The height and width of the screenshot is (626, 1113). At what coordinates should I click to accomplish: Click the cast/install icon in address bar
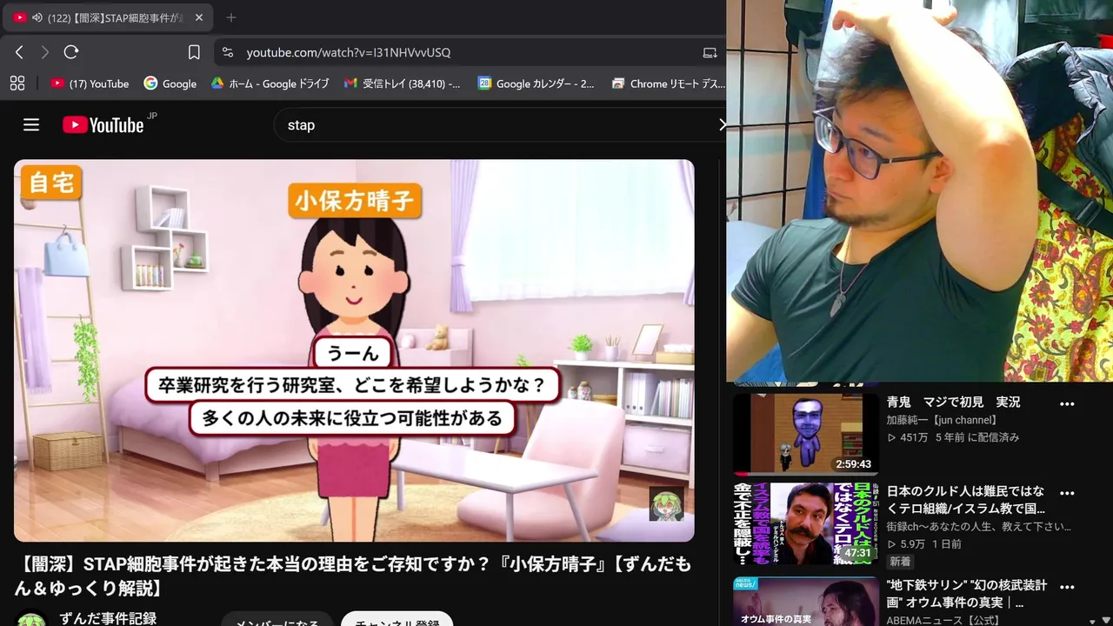point(710,52)
